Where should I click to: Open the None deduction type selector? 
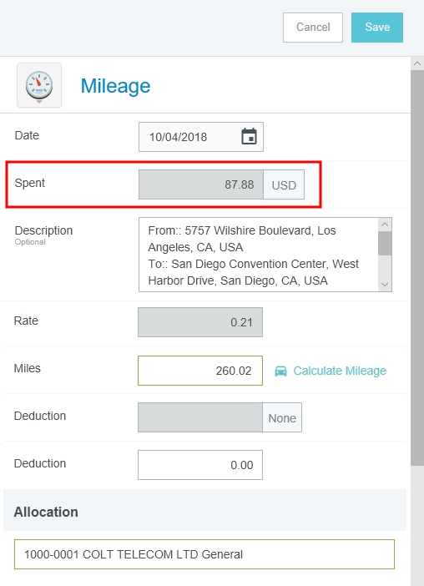click(282, 417)
